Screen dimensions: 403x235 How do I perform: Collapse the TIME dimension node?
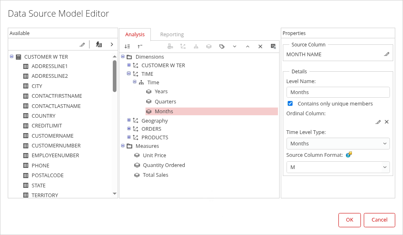129,74
